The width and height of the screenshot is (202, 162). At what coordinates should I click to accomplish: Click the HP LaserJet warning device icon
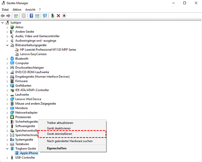(17, 50)
